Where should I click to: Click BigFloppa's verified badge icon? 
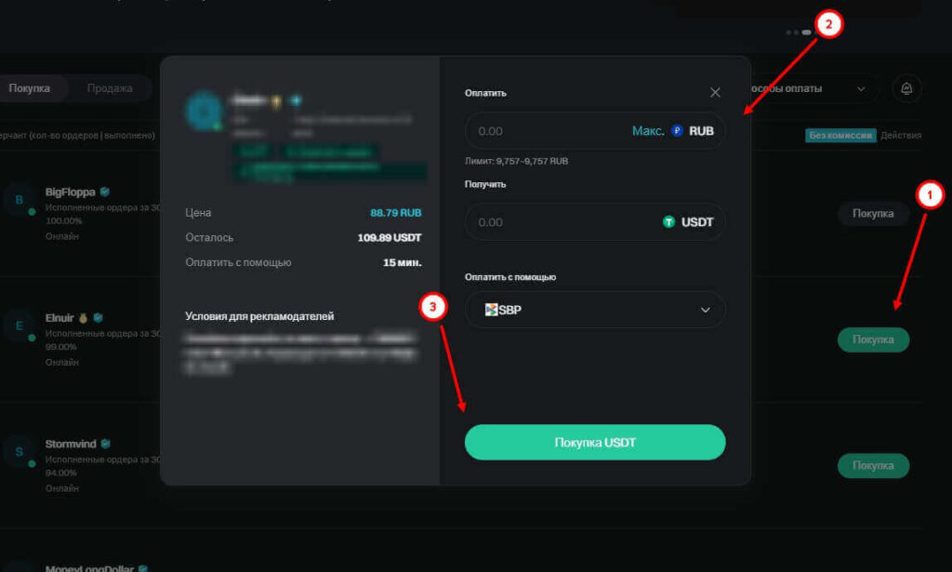pyautogui.click(x=105, y=192)
